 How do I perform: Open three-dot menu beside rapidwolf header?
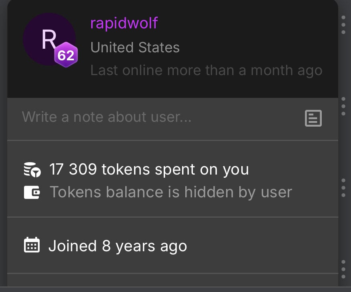343,25
